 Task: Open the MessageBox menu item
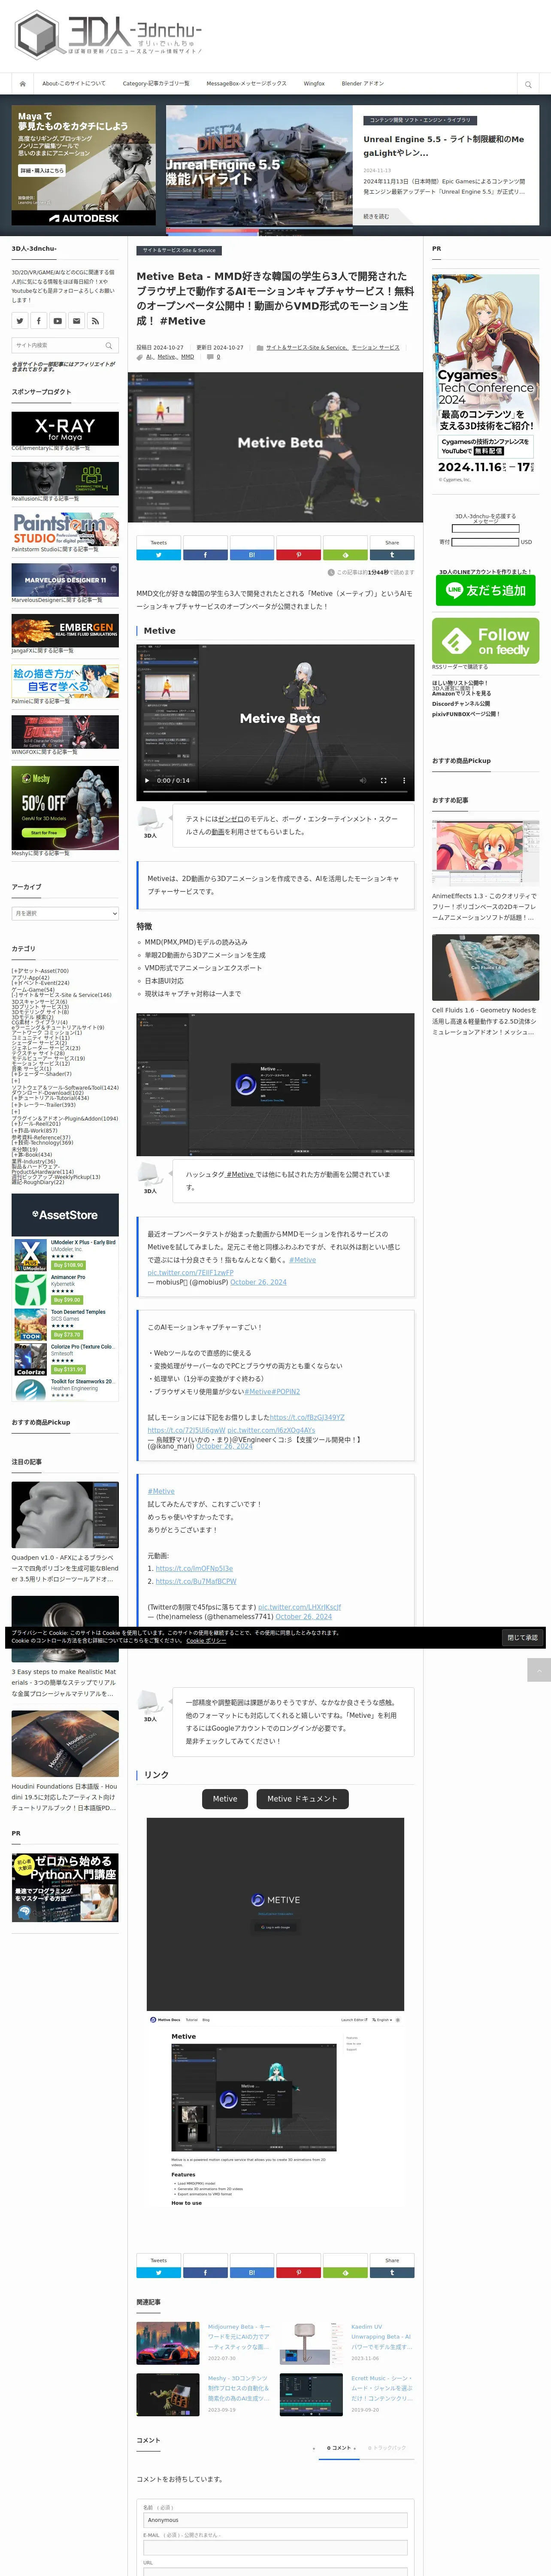pyautogui.click(x=246, y=84)
